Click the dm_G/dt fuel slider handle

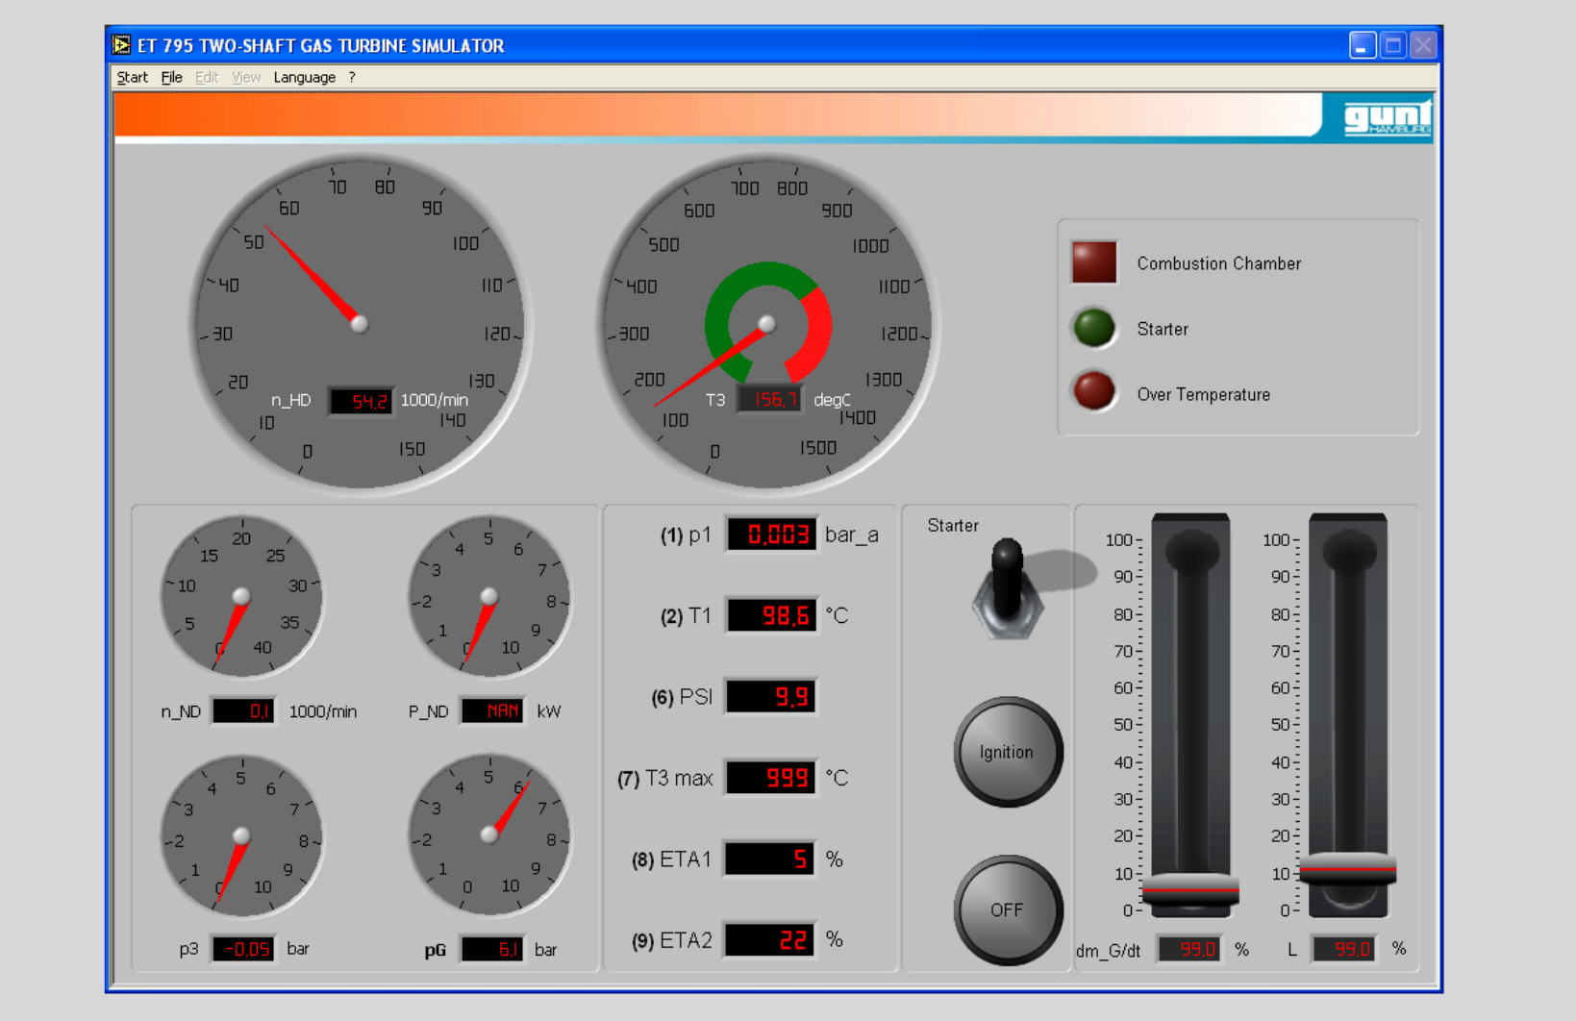tap(1190, 889)
